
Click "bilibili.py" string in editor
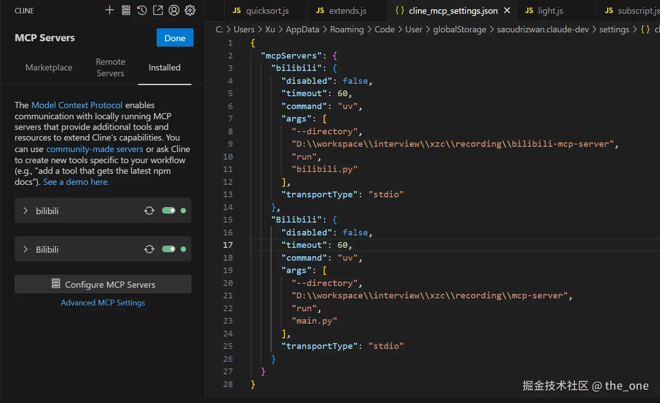pos(324,169)
